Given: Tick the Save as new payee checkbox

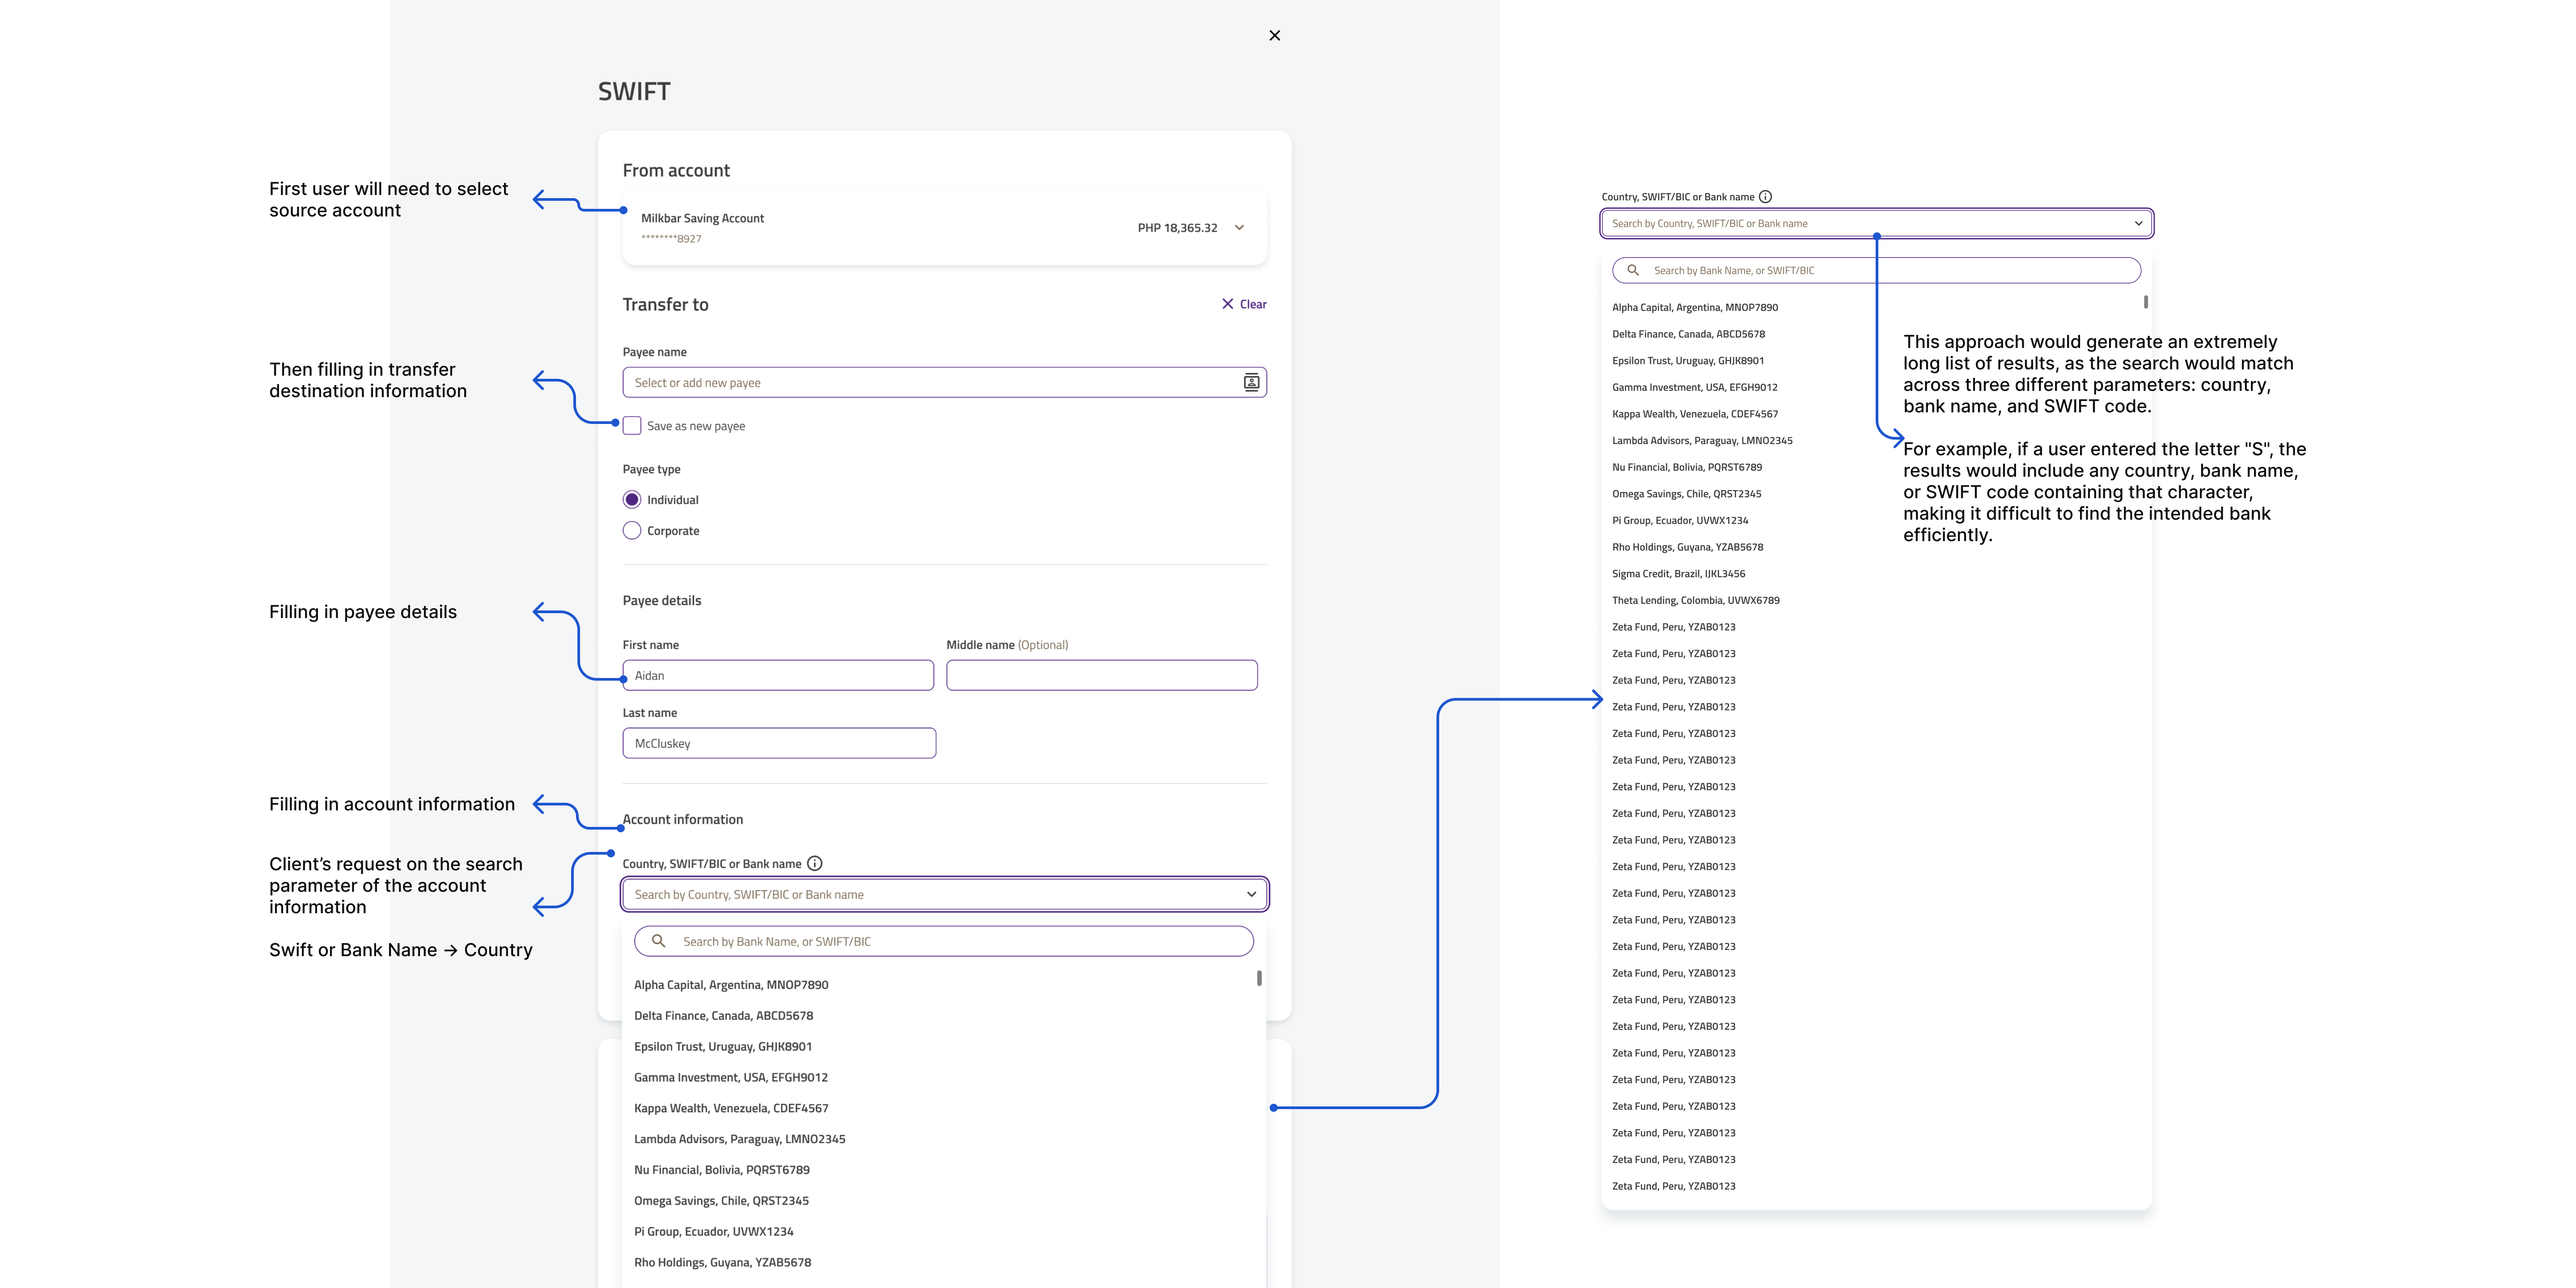Looking at the screenshot, I should (632, 426).
